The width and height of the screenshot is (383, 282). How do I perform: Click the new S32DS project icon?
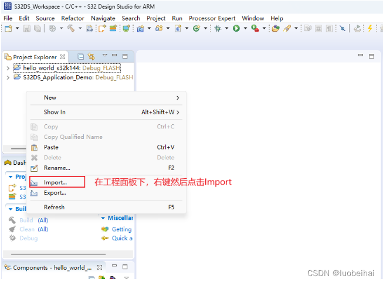pyautogui.click(x=102, y=28)
